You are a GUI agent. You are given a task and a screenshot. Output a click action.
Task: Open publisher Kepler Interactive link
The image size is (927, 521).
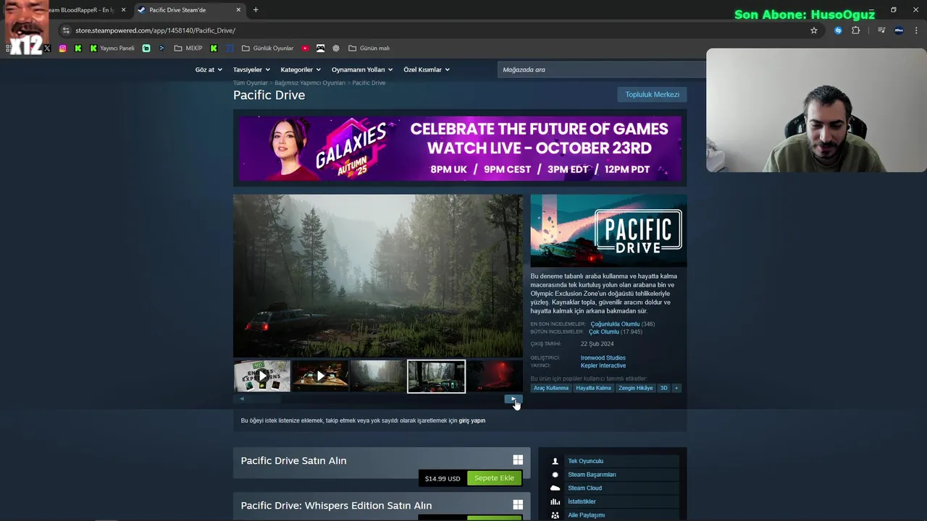point(603,366)
